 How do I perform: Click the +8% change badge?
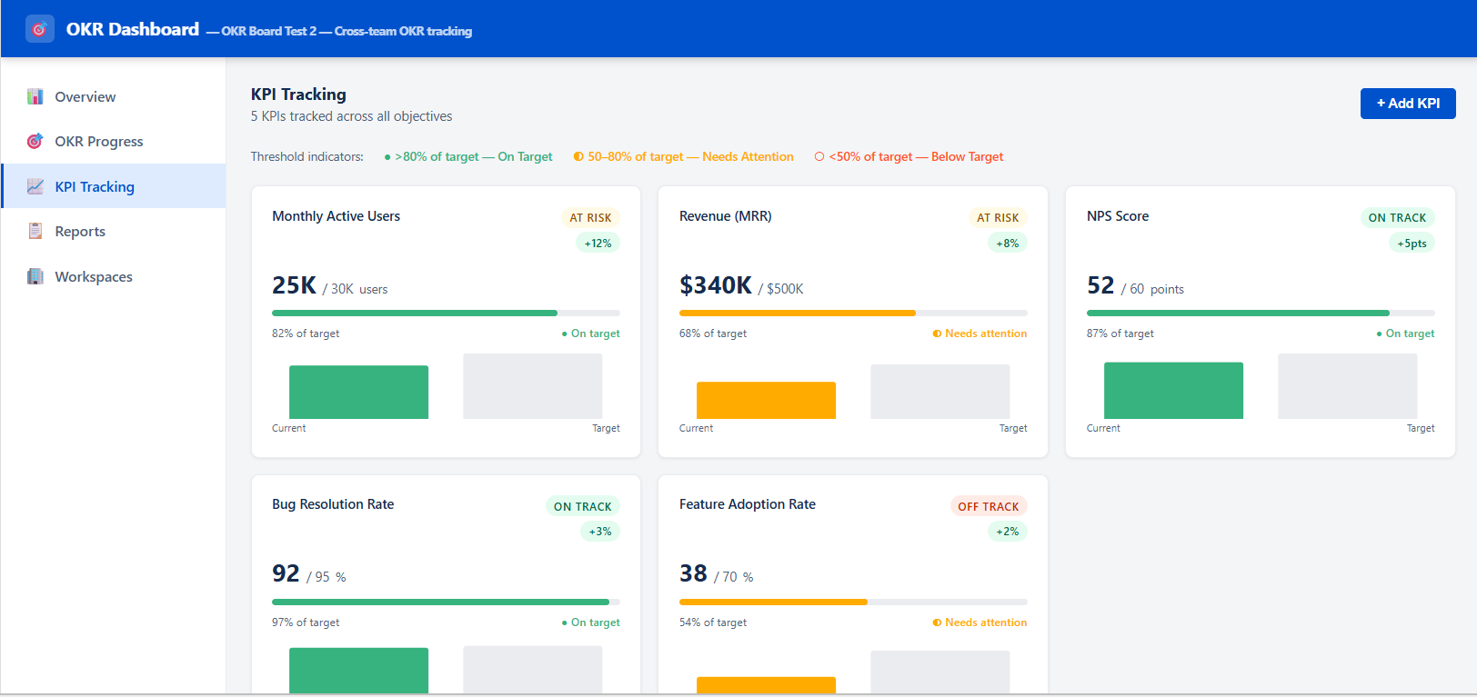click(1007, 243)
